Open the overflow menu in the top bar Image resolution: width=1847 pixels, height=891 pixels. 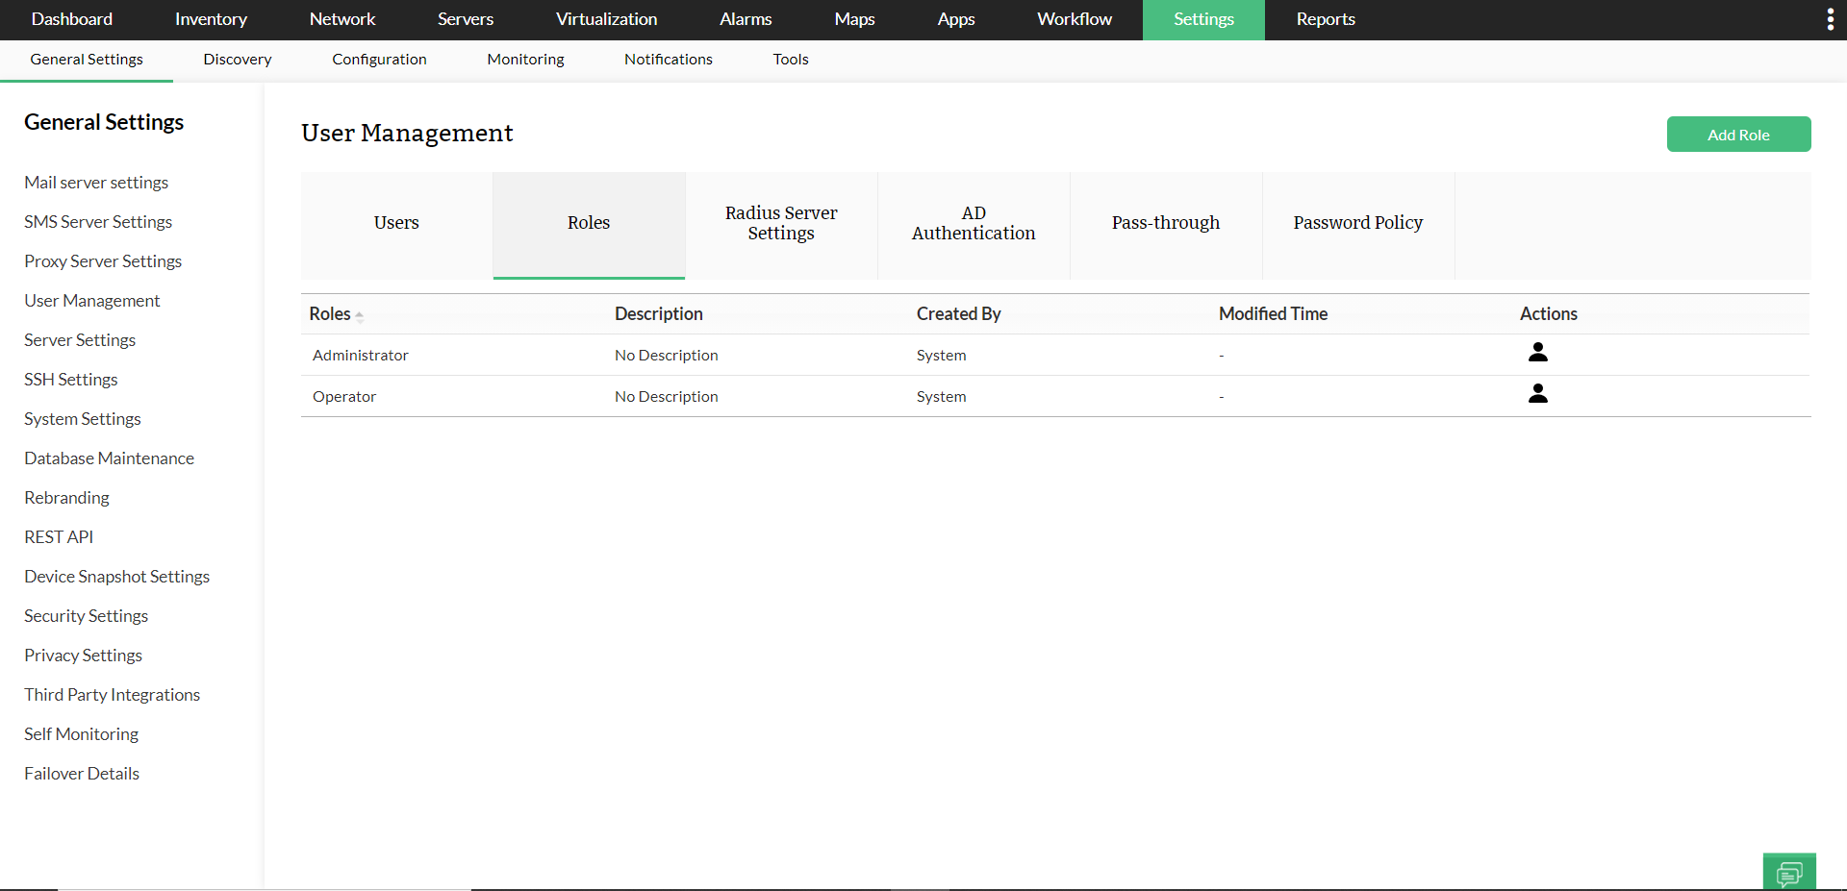(1831, 18)
